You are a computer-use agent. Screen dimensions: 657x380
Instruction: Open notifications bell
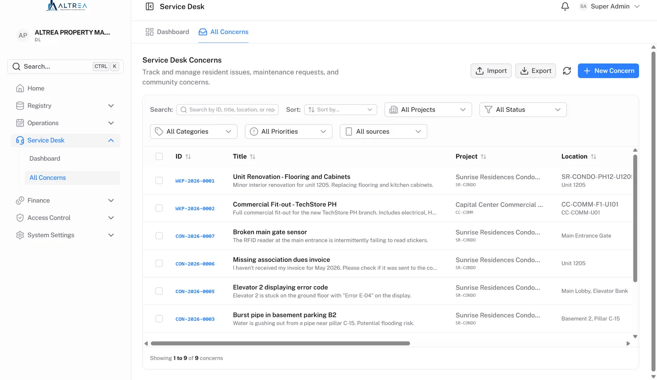565,7
